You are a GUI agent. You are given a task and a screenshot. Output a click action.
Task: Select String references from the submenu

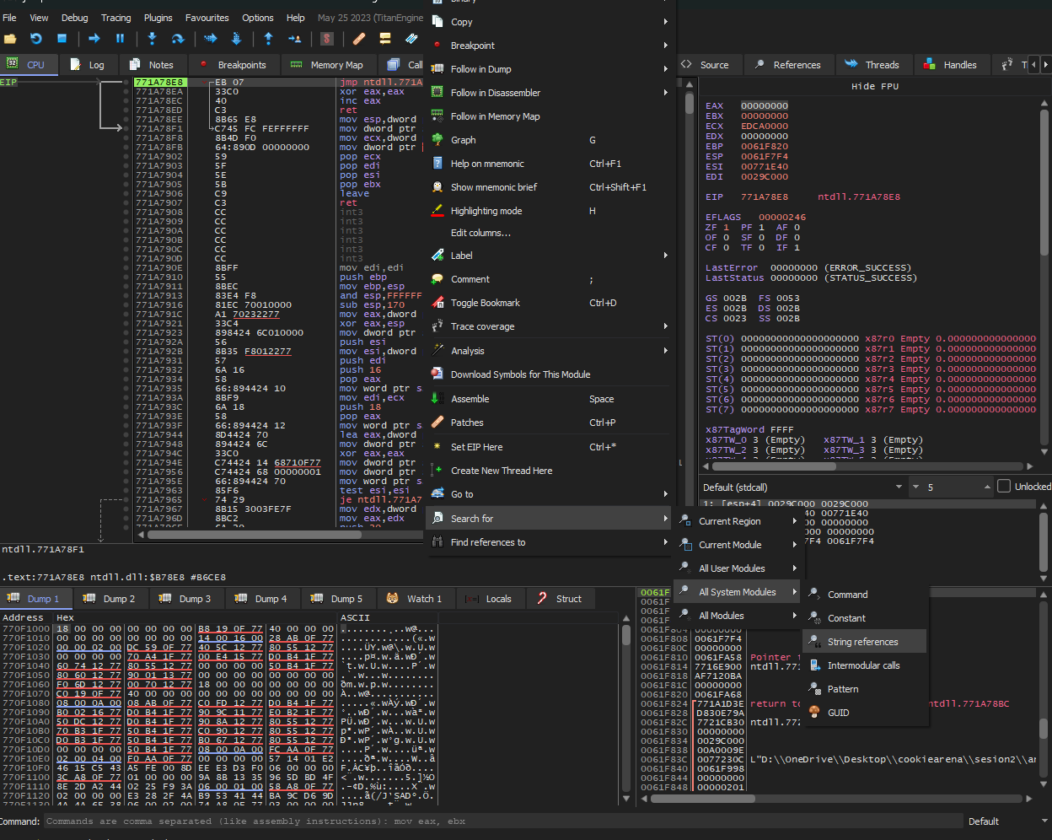coord(862,642)
